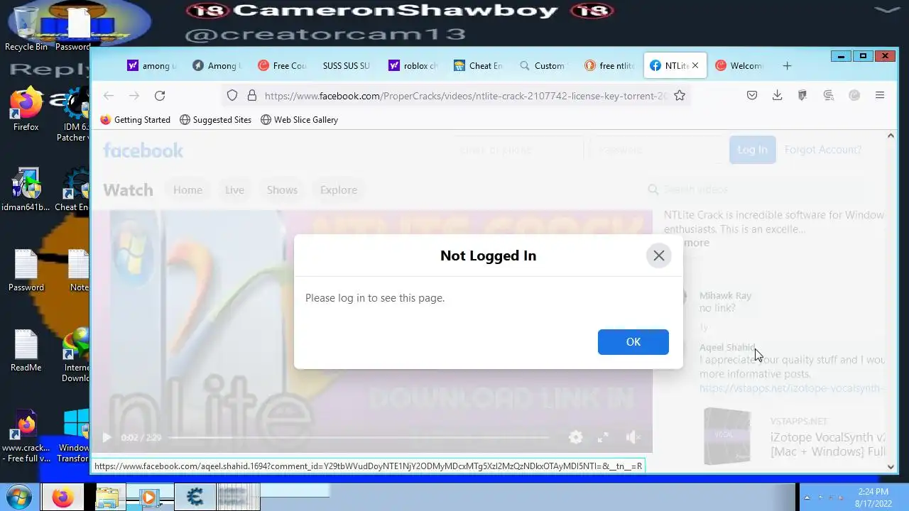Play the Facebook video
This screenshot has height=511, width=909.
pyautogui.click(x=107, y=438)
